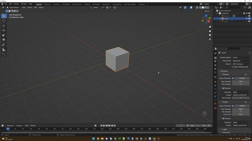Select the Annotate tool
The height and width of the screenshot is (141, 252).
[4, 45]
